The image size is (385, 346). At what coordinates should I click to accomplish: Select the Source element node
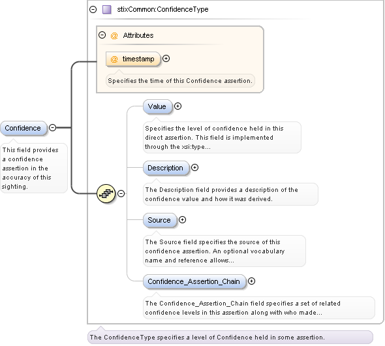160,220
